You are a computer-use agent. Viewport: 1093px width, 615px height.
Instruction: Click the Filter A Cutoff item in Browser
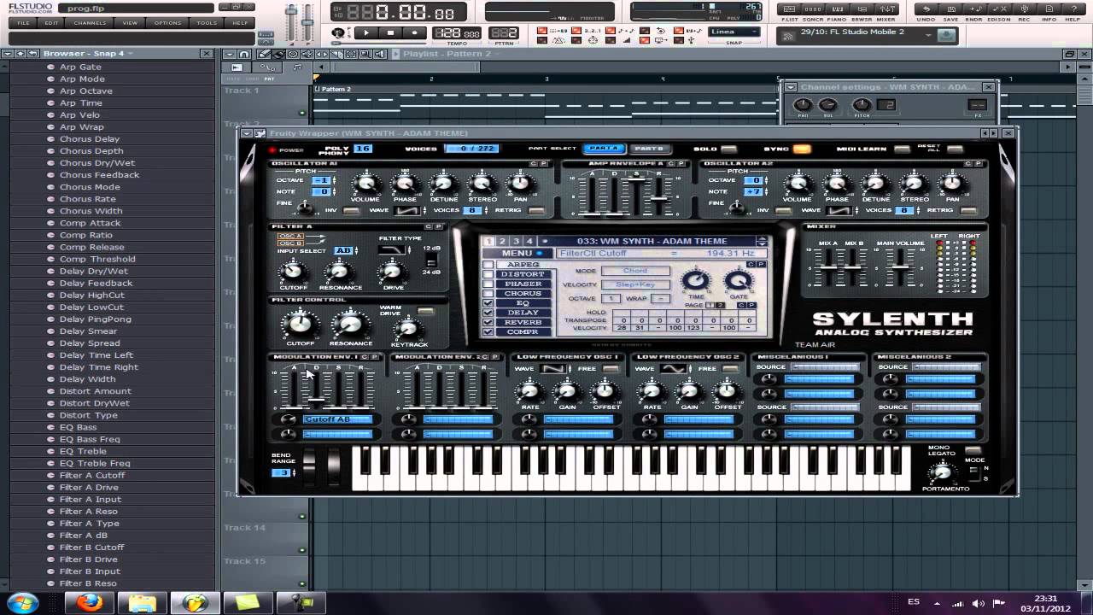point(92,475)
